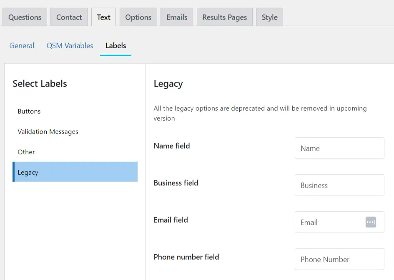Open the Style tab
Viewport: 394px width, 280px height.
269,17
